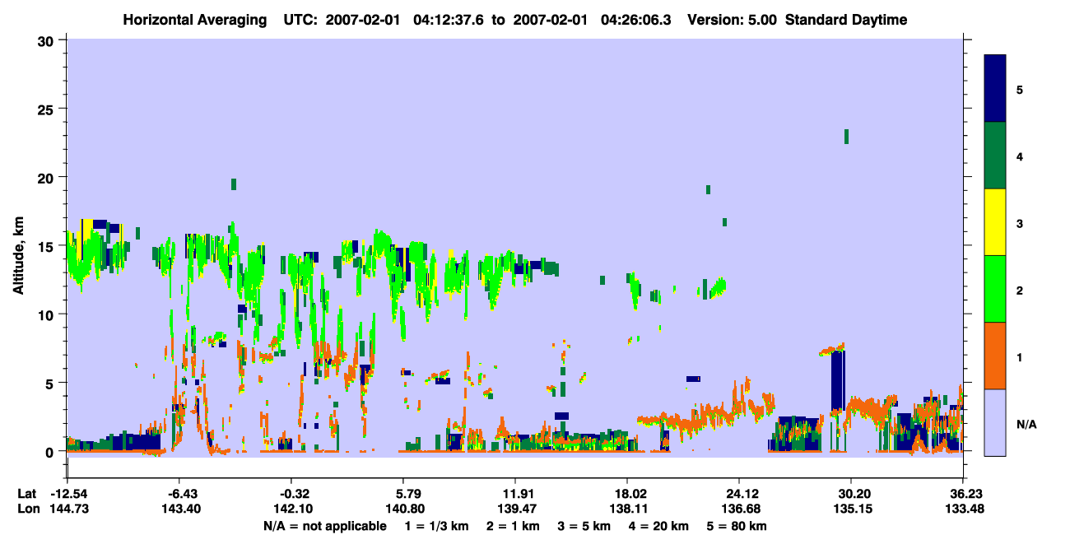Click longitude value 138.11
Viewport: 1070px width, 549px height.
[x=627, y=509]
